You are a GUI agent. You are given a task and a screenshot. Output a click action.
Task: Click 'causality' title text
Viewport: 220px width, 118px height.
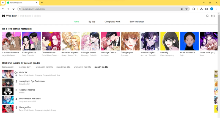coord(164,53)
